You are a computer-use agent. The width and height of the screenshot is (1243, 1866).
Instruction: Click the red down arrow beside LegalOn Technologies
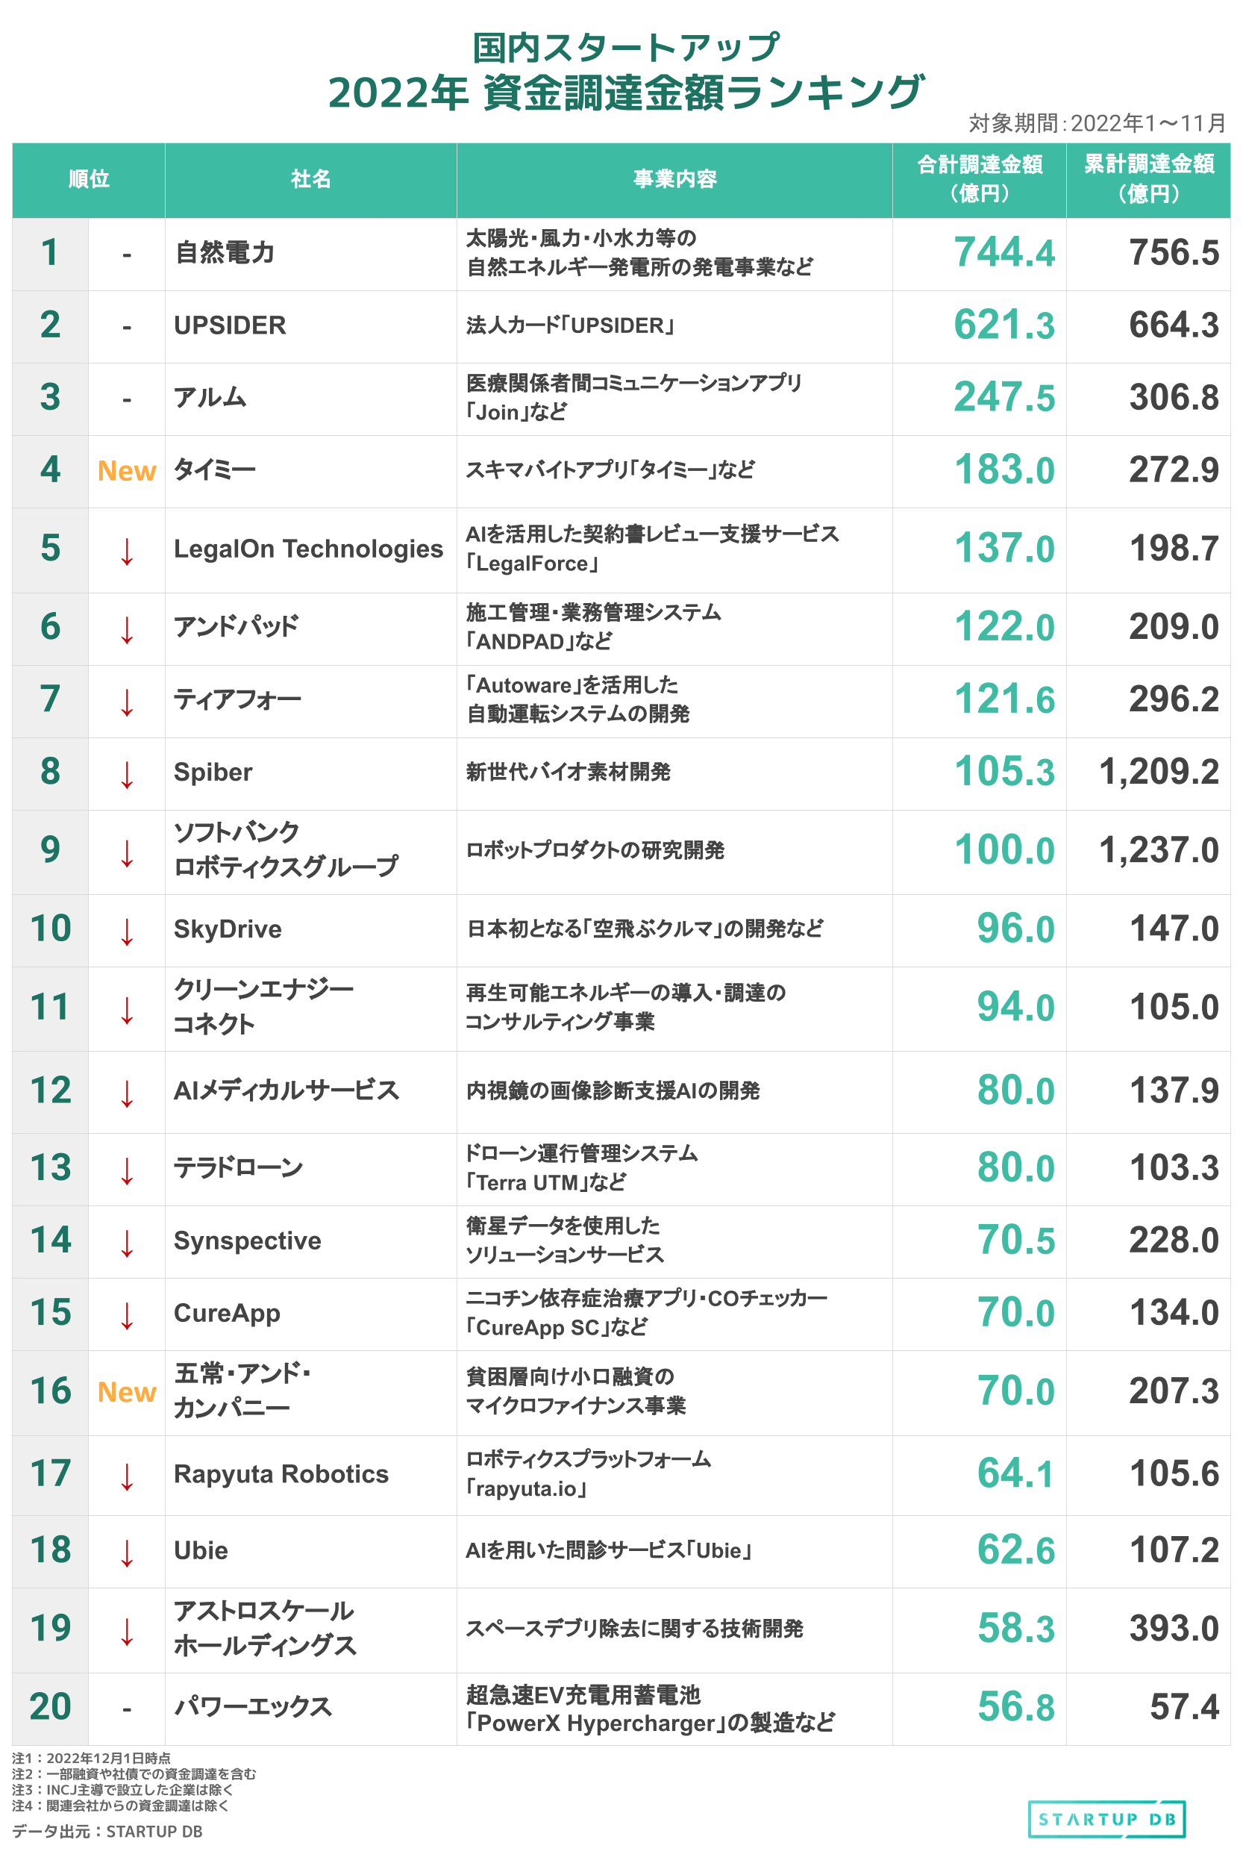pos(127,550)
